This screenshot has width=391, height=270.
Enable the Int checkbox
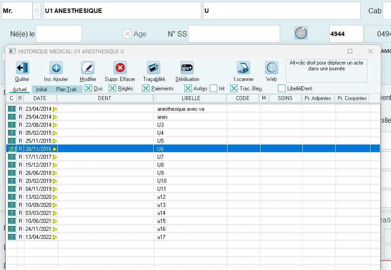pos(214,89)
